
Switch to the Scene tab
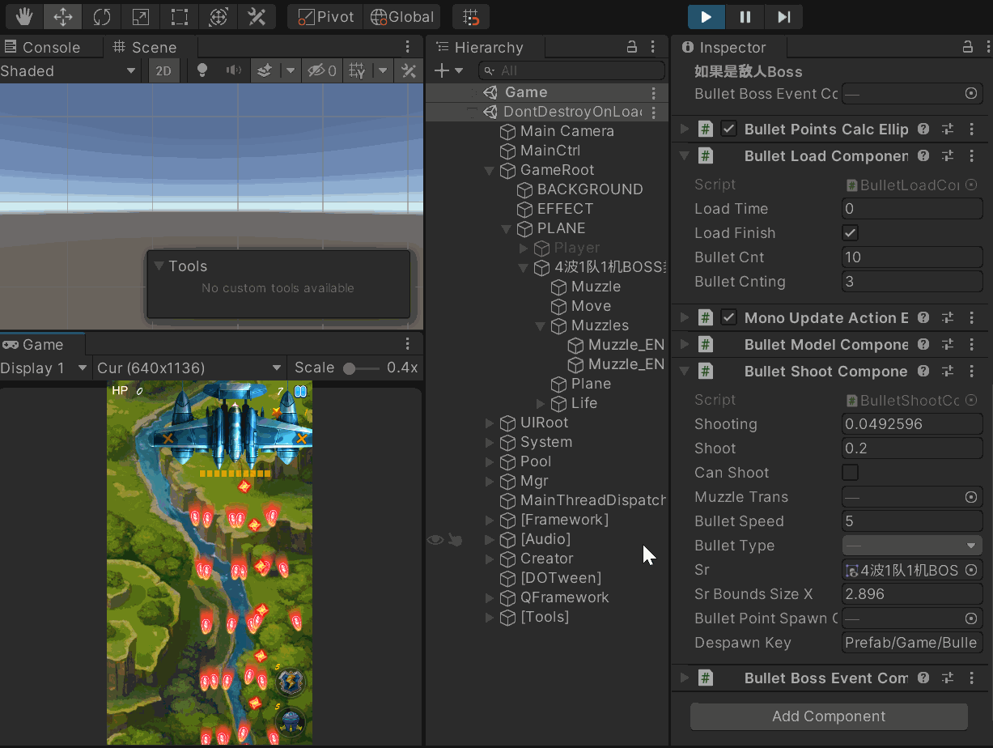coord(144,47)
